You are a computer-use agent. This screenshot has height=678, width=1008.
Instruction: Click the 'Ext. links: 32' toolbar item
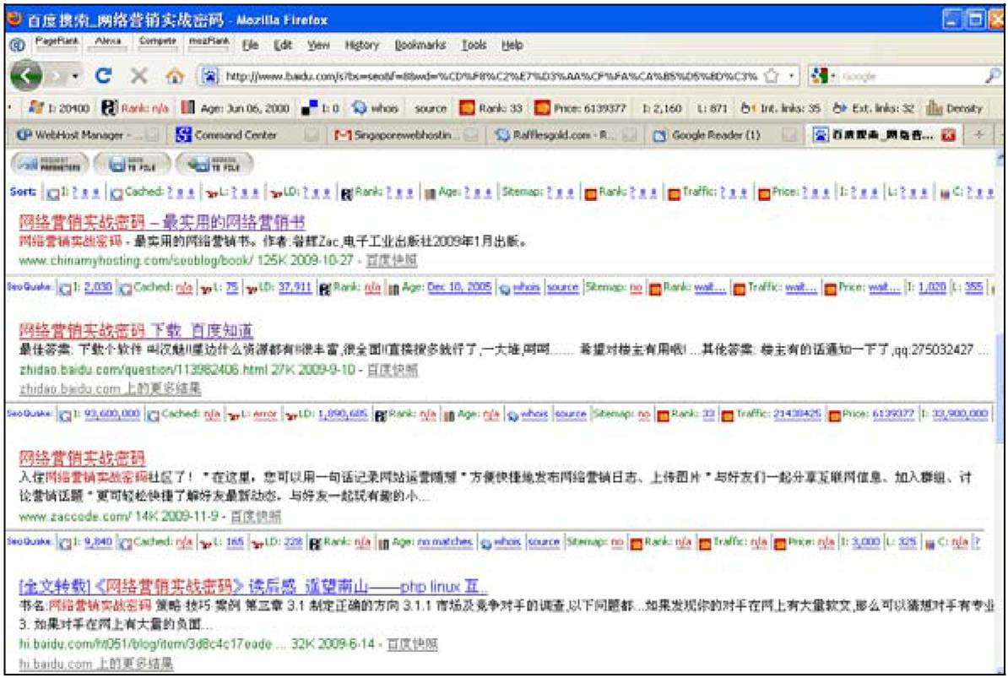(873, 108)
